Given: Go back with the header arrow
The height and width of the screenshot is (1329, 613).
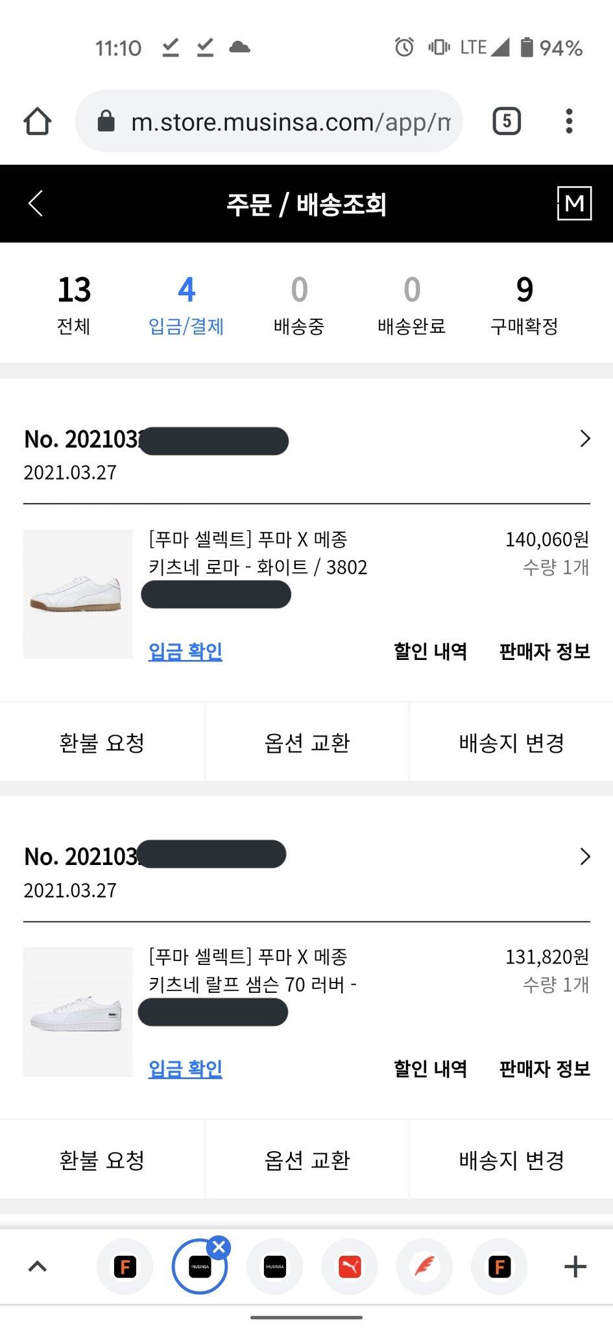Looking at the screenshot, I should click(x=36, y=204).
